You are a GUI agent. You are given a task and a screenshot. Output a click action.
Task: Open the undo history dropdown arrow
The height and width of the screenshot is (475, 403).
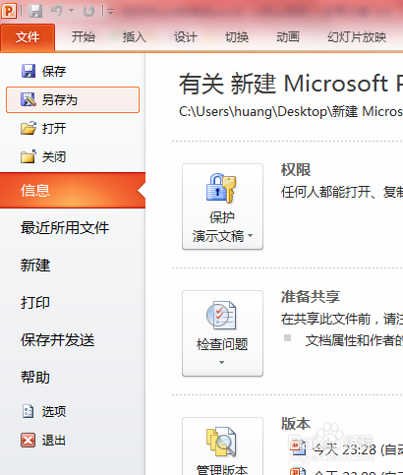(71, 11)
